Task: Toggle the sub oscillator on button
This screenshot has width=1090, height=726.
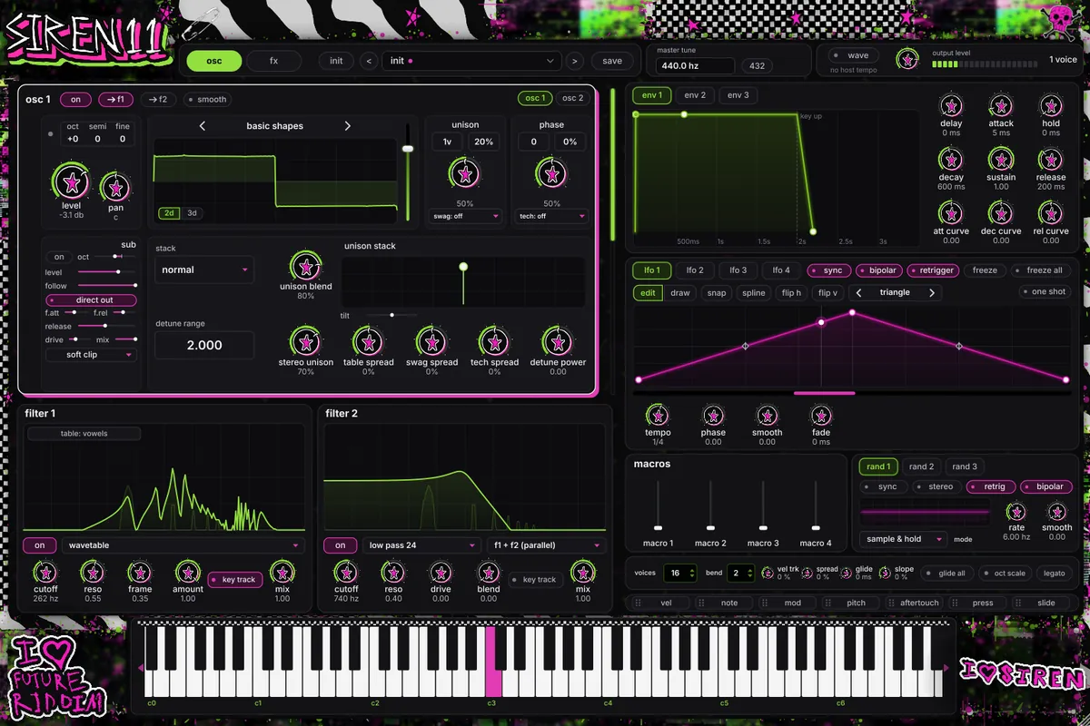Action: tap(59, 257)
